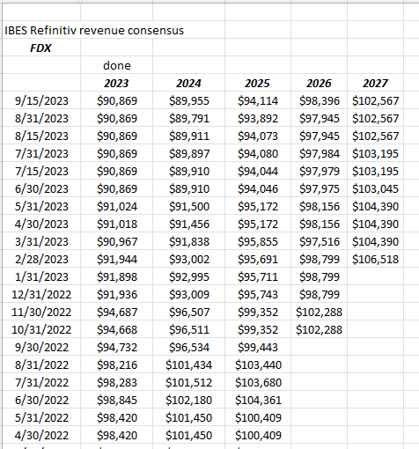Click the $91,024 cell in the 5/31/2023 row

(x=117, y=206)
